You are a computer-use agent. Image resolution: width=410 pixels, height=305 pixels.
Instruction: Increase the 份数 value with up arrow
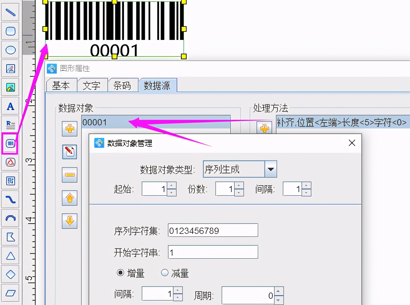pos(239,186)
